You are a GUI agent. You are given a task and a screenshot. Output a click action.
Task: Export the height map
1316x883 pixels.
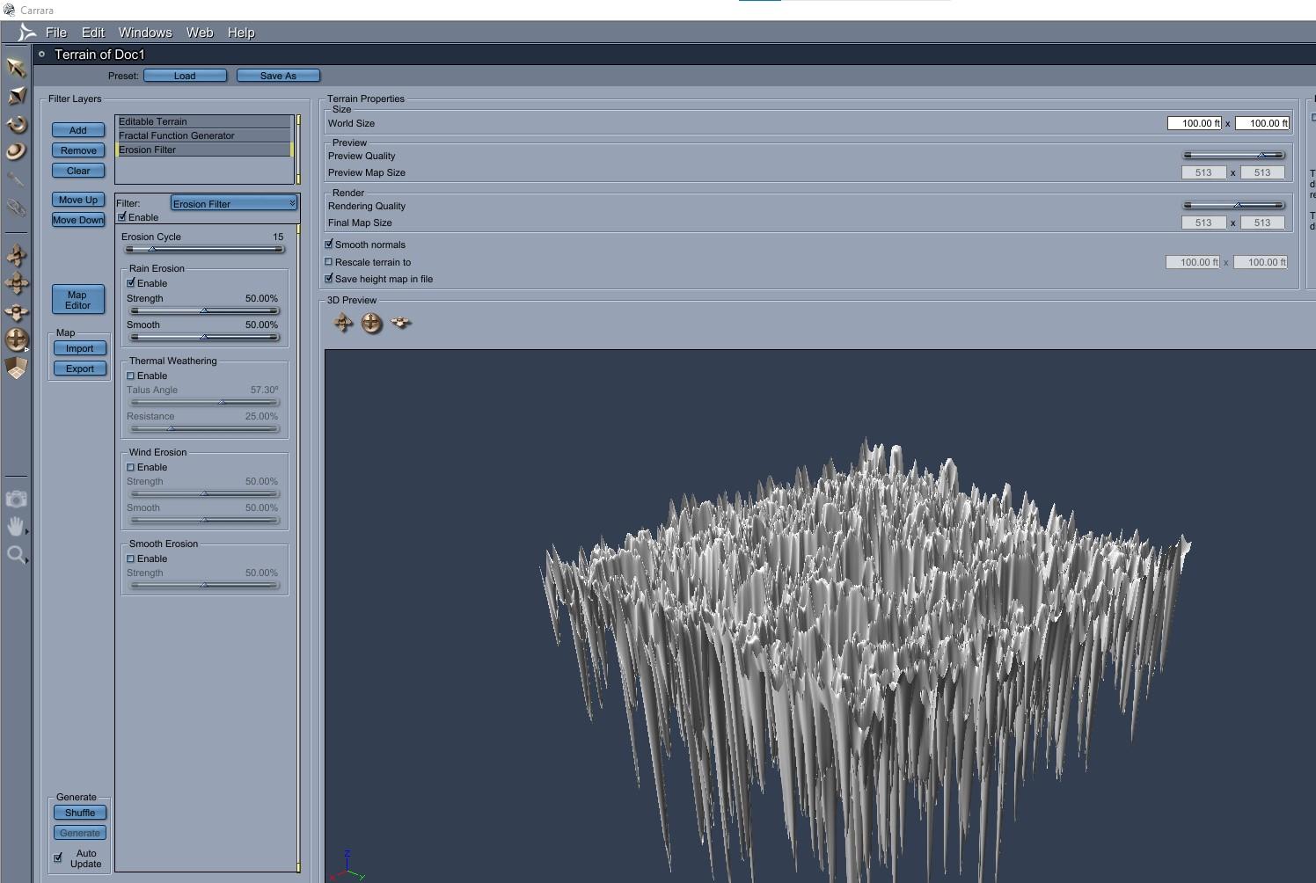click(x=79, y=369)
